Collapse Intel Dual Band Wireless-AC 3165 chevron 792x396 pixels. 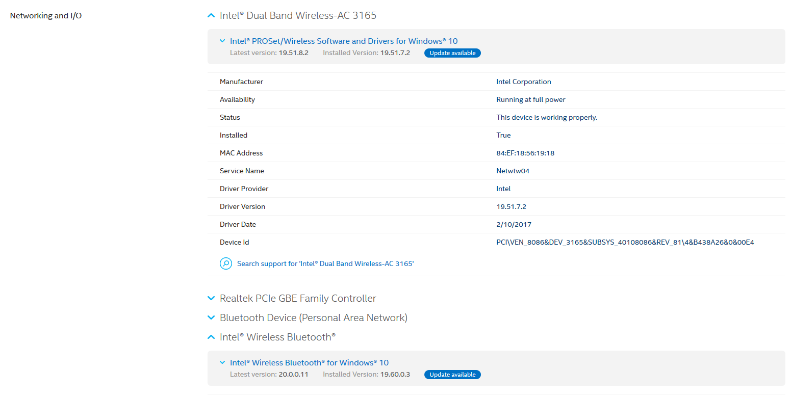211,16
